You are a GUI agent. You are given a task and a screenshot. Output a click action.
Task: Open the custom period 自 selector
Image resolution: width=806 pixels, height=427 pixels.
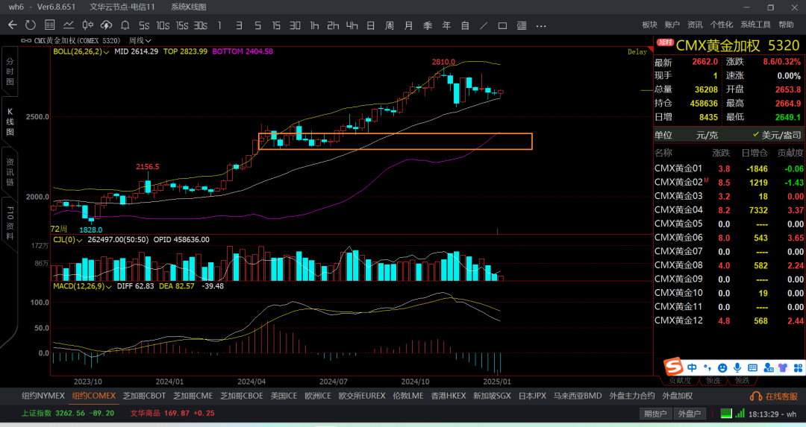click(465, 25)
